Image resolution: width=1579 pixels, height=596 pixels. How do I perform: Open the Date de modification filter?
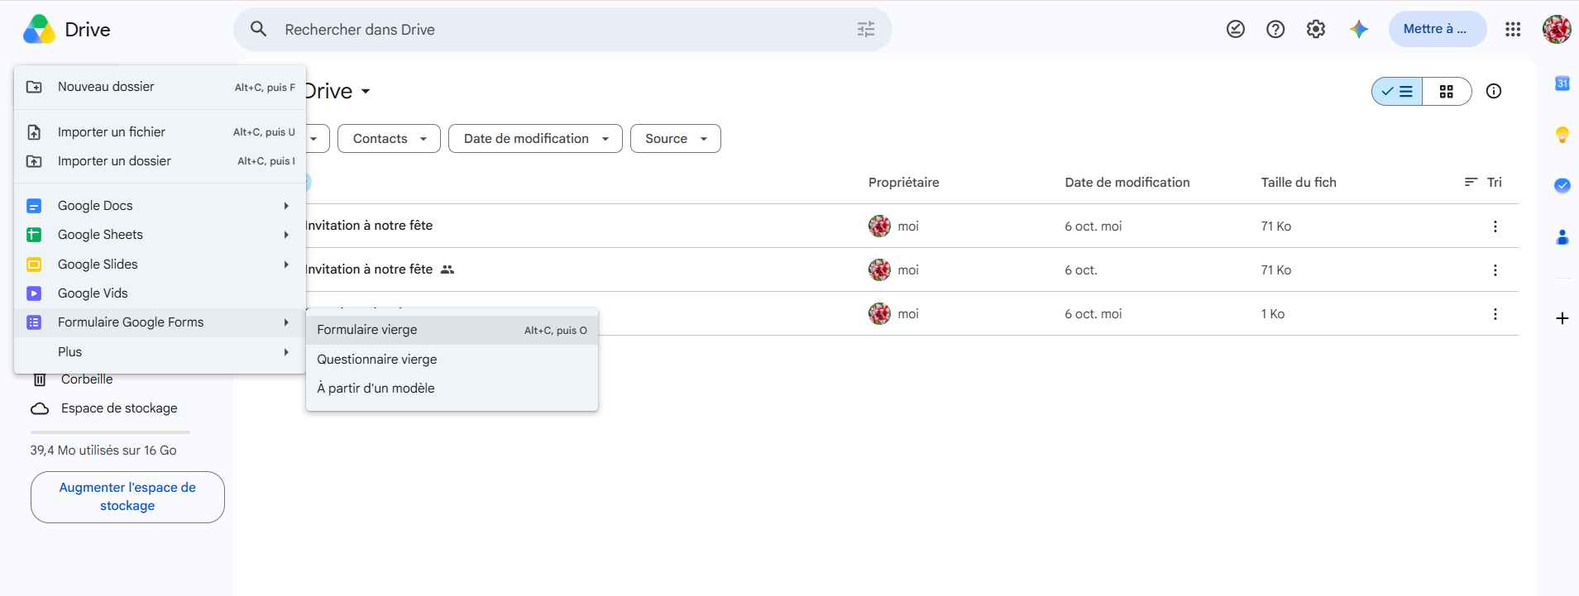tap(535, 139)
